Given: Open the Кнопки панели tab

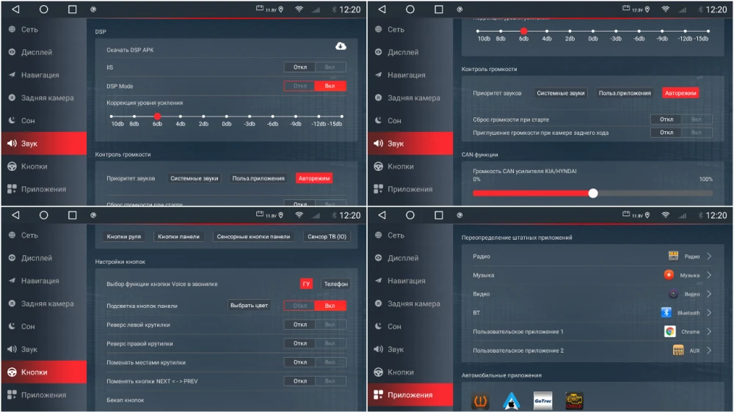Looking at the screenshot, I should point(178,237).
